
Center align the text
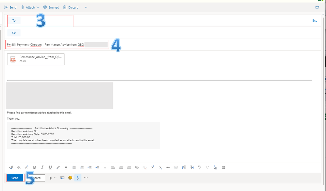[121, 167]
